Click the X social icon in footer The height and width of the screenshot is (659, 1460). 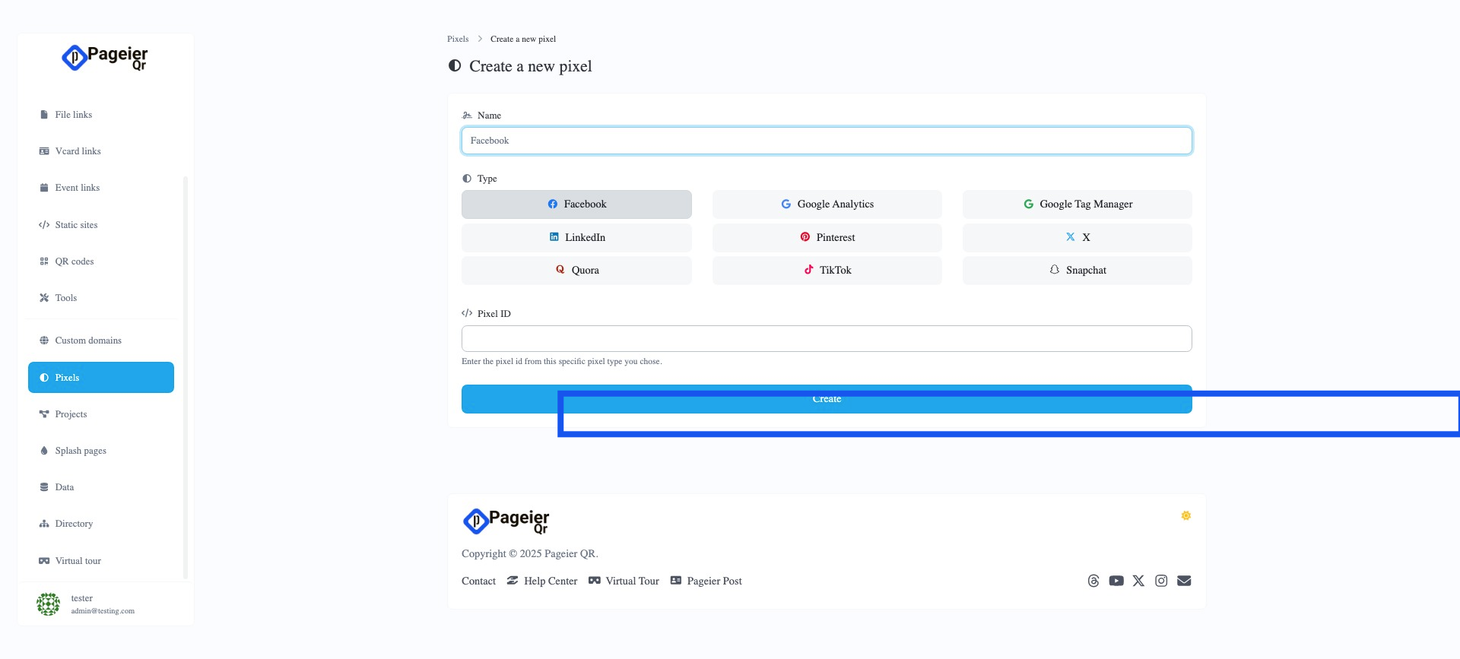click(x=1138, y=581)
